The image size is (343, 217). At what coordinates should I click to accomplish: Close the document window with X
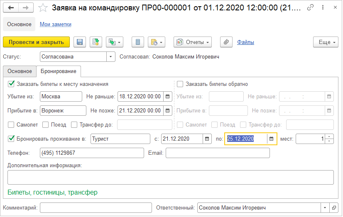click(x=335, y=7)
